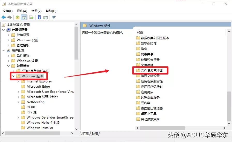232x142 pixels.
Task: Click the Export list toolbar icon
Action: point(32,18)
